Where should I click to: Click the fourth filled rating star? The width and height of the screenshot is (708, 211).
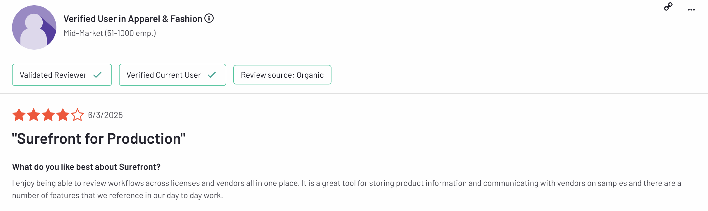[x=63, y=115]
